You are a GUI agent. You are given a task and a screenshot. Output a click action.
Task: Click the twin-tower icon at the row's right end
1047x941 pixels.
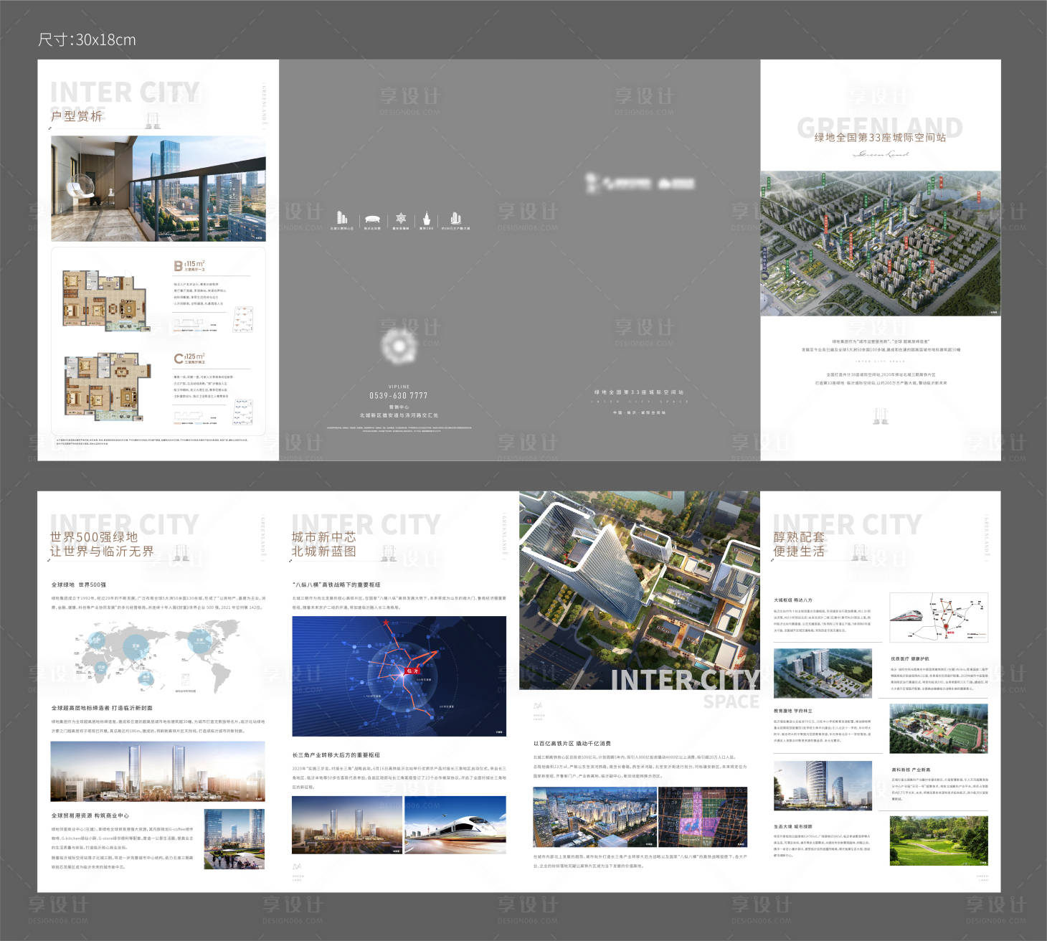[x=455, y=217]
